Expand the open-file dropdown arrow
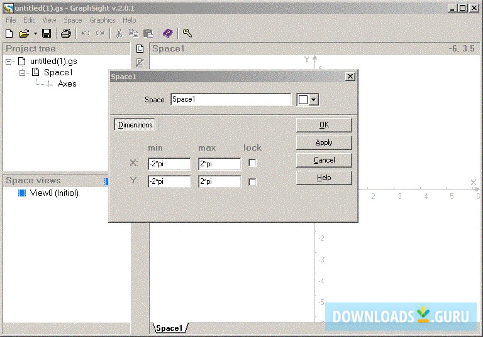 coord(35,33)
